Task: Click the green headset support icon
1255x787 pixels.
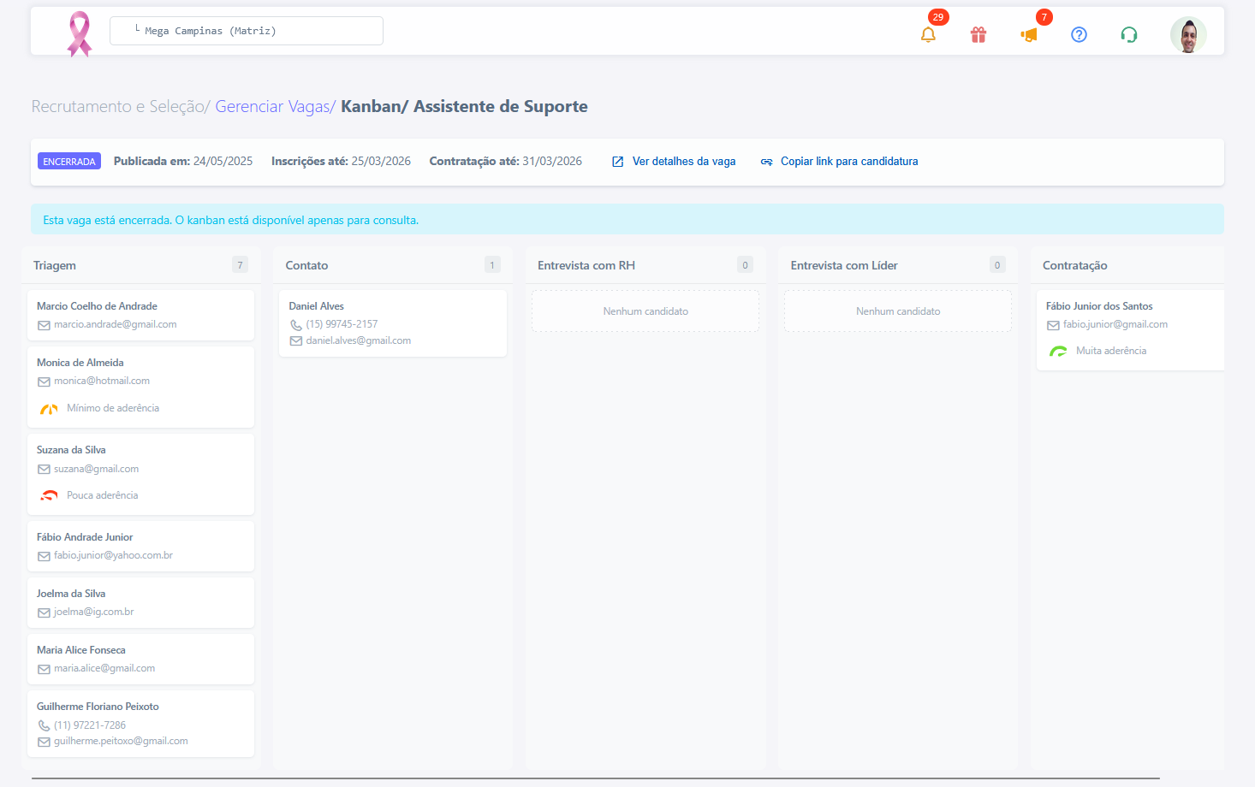Action: [x=1129, y=35]
